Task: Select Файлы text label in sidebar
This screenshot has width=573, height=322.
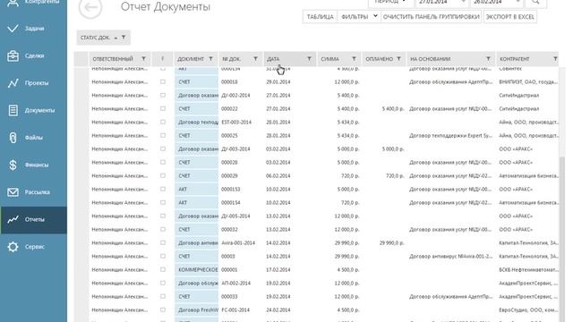Action: [x=34, y=138]
